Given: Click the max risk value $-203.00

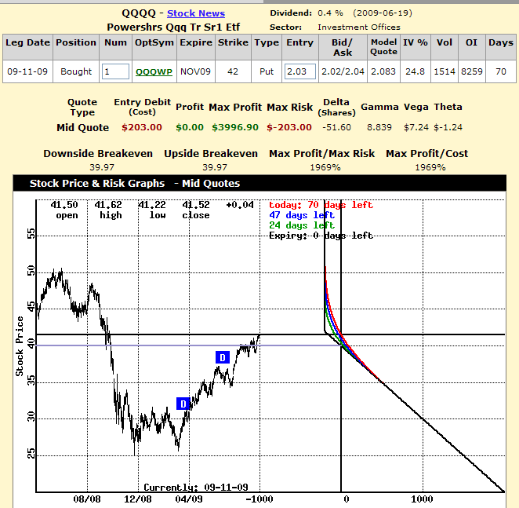Looking at the screenshot, I should 289,127.
